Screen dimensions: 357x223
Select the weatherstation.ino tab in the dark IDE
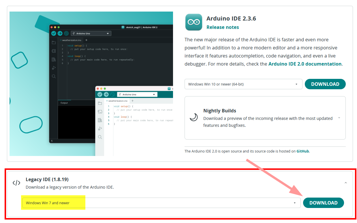(x=71, y=40)
